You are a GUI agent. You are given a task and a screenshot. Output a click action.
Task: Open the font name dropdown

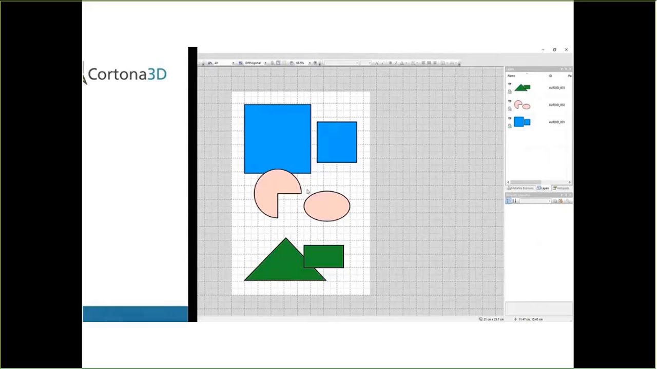(357, 63)
